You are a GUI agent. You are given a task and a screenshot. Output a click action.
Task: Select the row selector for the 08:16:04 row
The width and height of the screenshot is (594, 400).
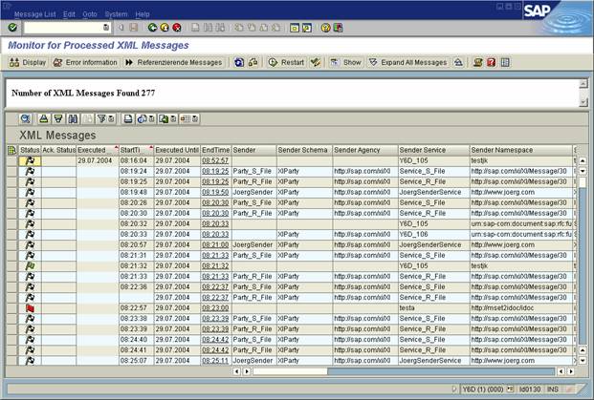point(12,160)
